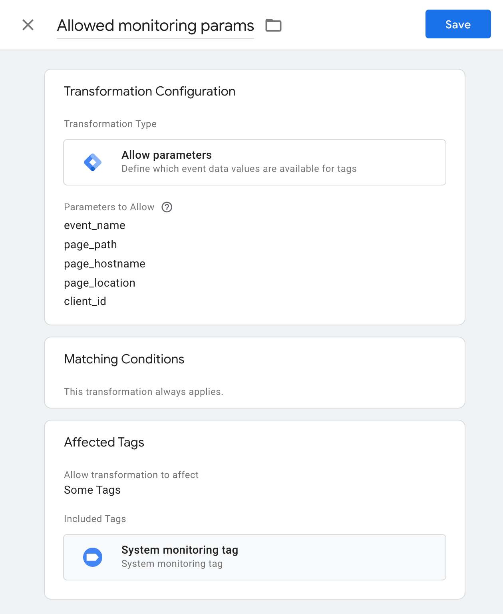
Task: Select the page_location parameter
Action: click(x=99, y=283)
